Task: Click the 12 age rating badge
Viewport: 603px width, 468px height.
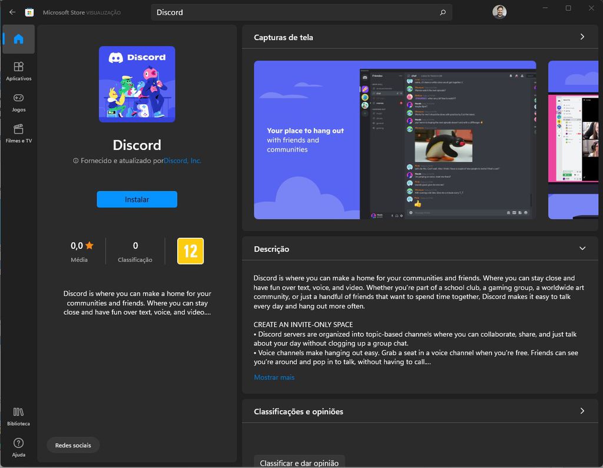Action: (190, 251)
